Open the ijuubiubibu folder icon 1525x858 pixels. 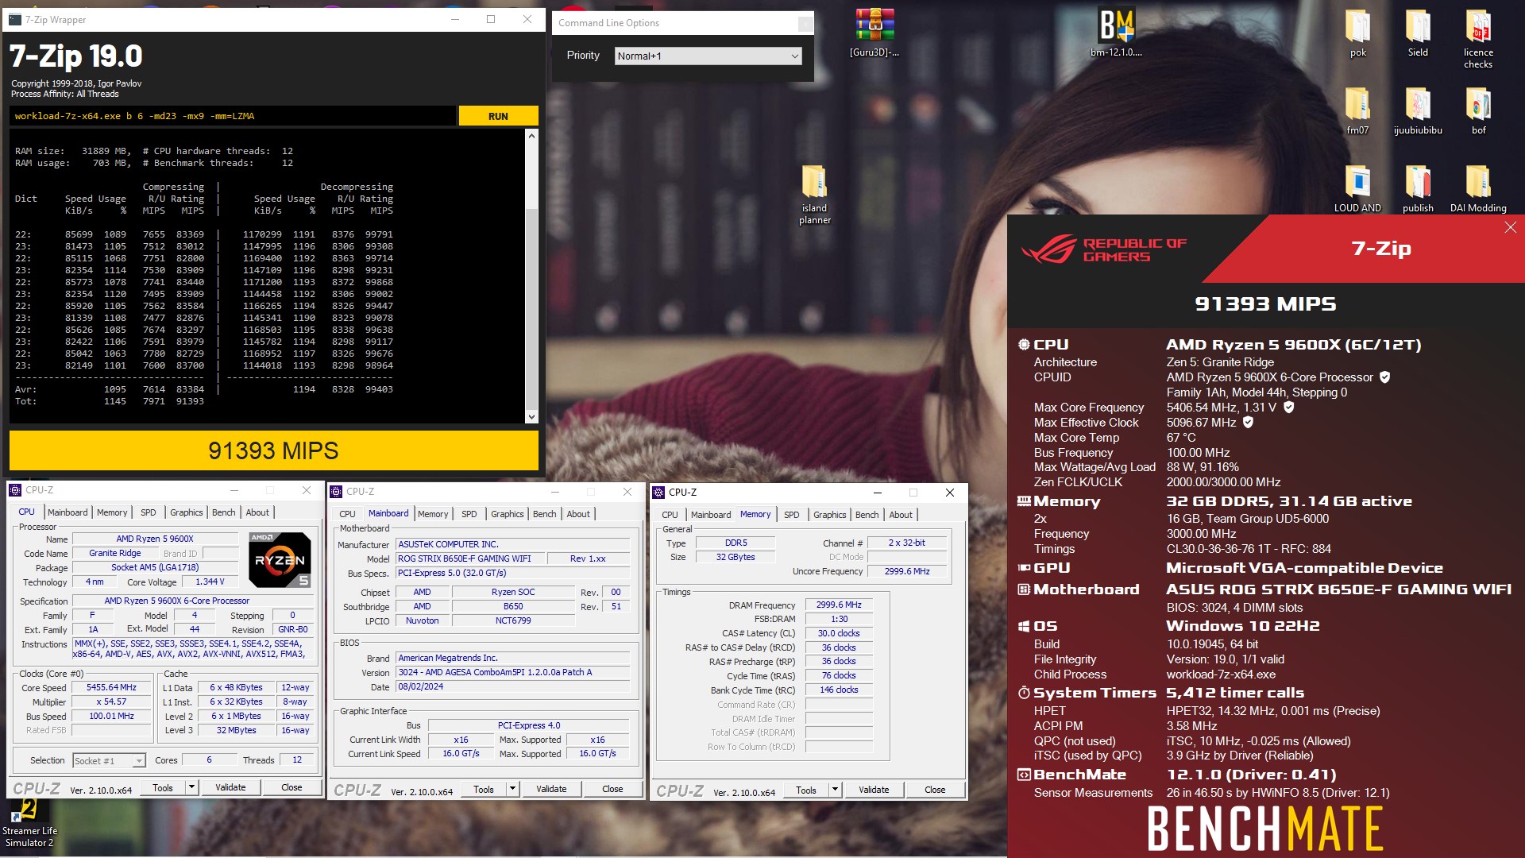1418,110
